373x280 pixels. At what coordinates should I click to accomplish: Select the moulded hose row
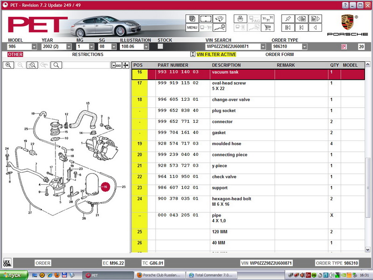[248, 146]
